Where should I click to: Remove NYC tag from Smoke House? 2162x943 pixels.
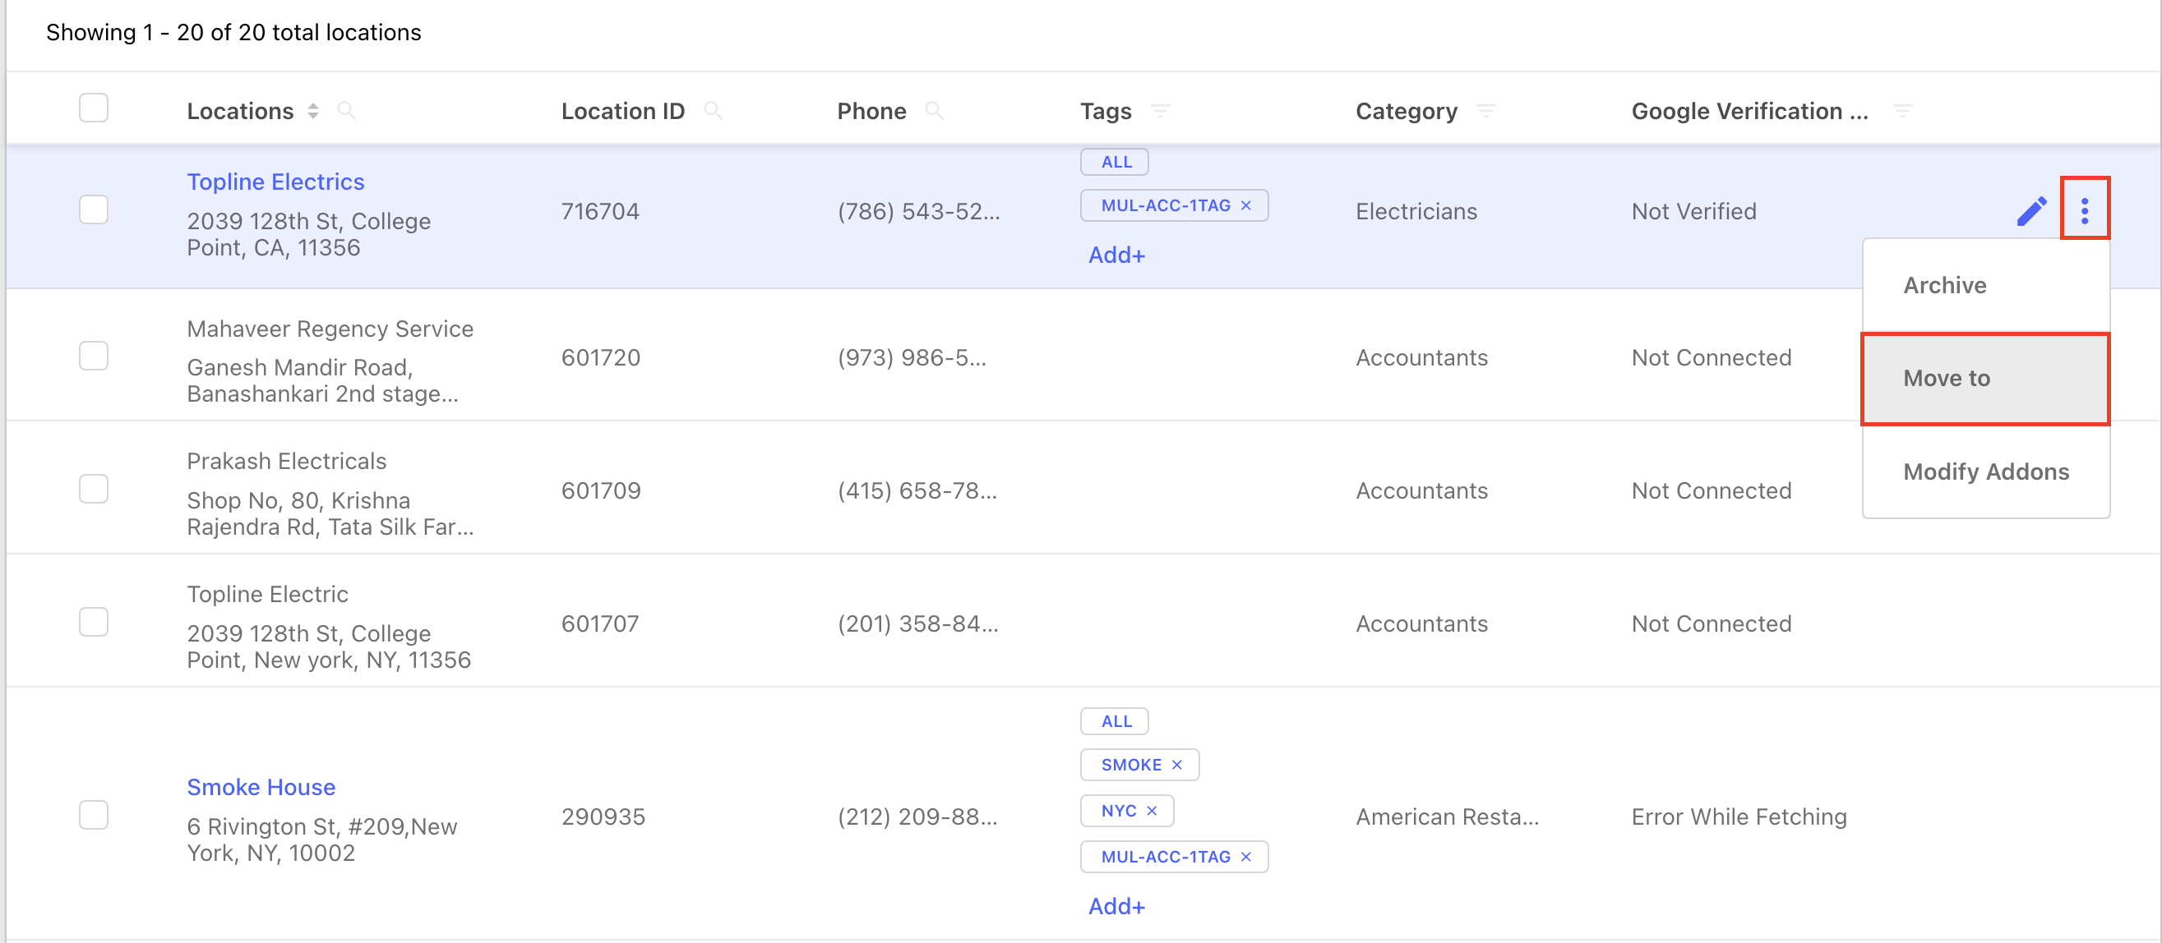tap(1152, 811)
